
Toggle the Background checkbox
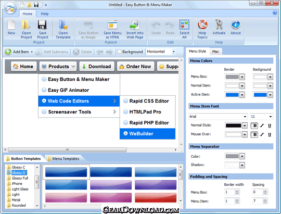click(x=120, y=52)
